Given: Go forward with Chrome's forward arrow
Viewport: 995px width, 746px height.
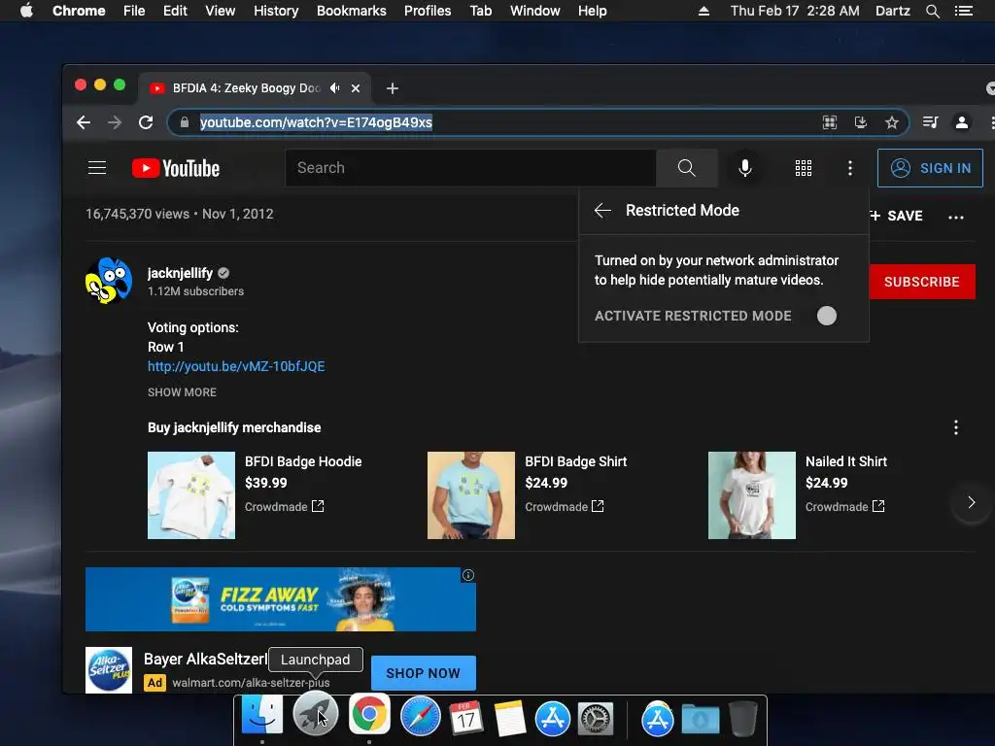Looking at the screenshot, I should pyautogui.click(x=115, y=122).
